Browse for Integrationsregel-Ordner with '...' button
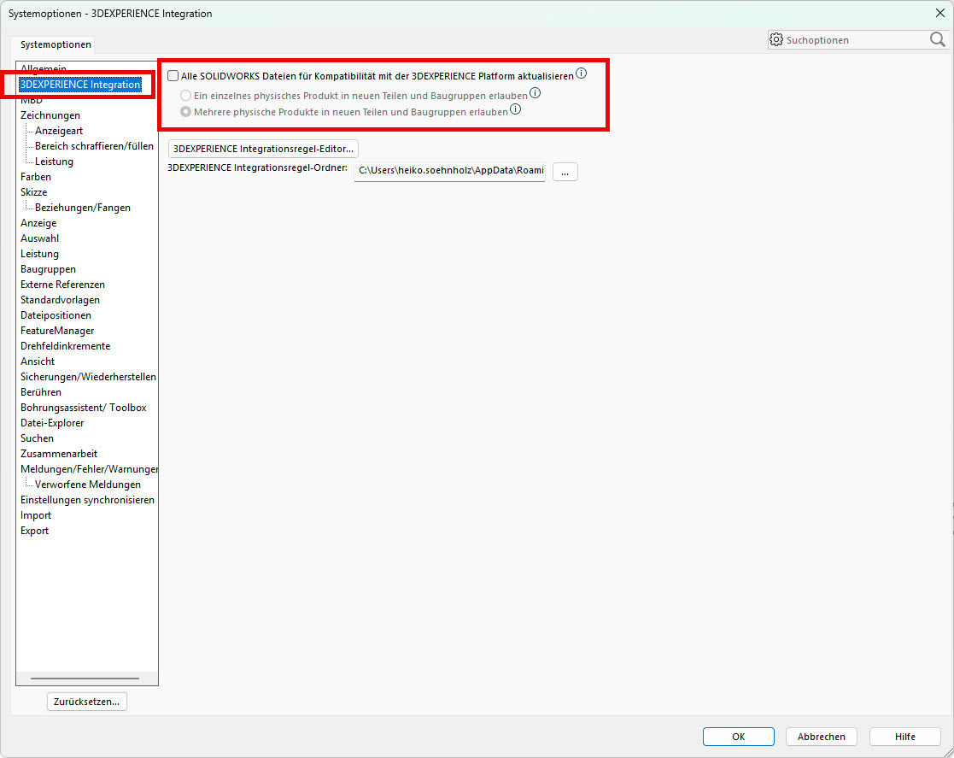This screenshot has height=758, width=954. (x=565, y=172)
